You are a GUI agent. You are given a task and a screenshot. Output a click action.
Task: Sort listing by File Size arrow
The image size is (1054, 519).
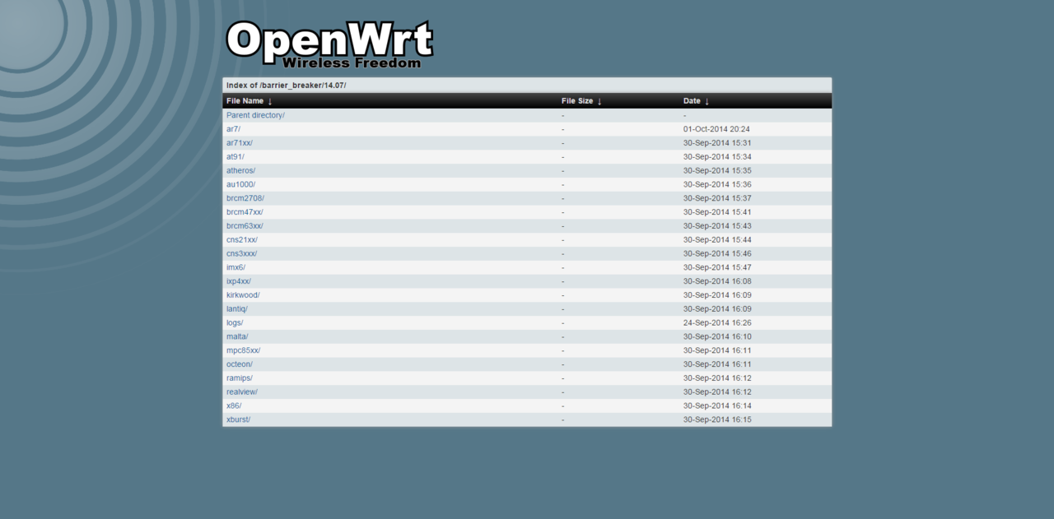point(599,101)
